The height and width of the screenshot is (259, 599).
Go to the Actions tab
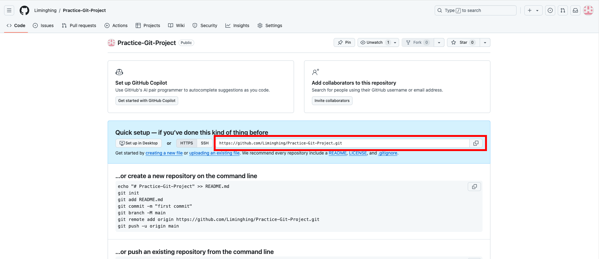coord(116,25)
